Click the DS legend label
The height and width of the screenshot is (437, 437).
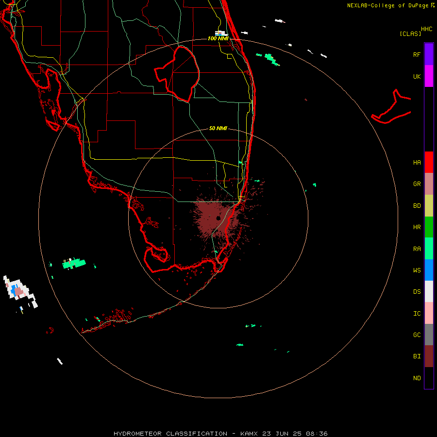click(x=417, y=292)
